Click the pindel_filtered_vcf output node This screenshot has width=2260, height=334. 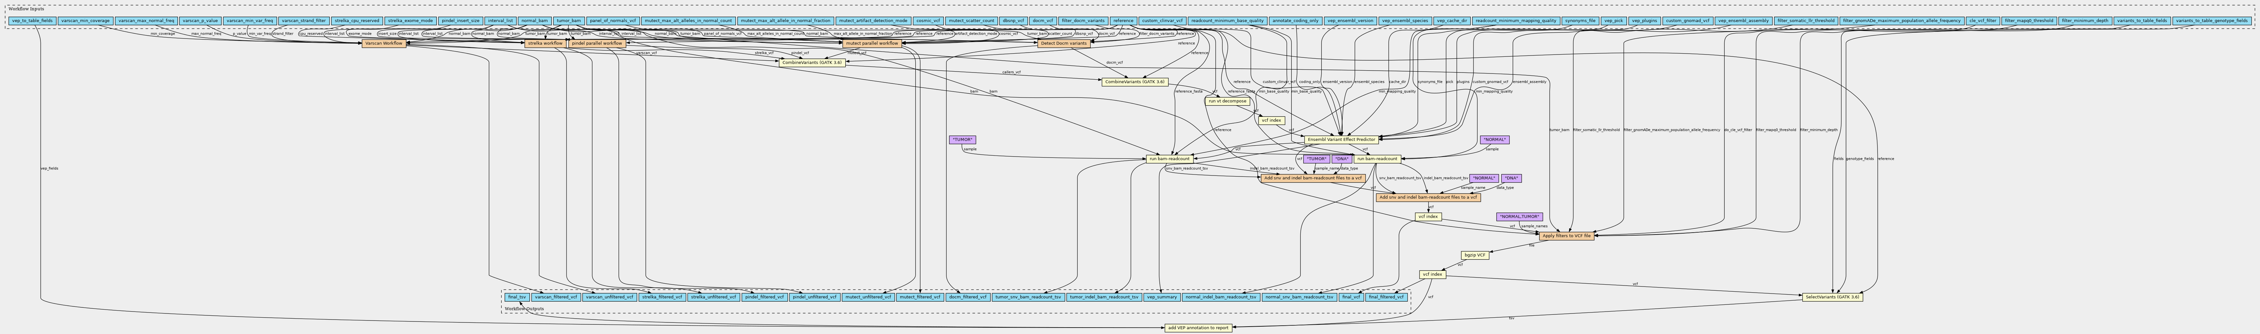[763, 297]
